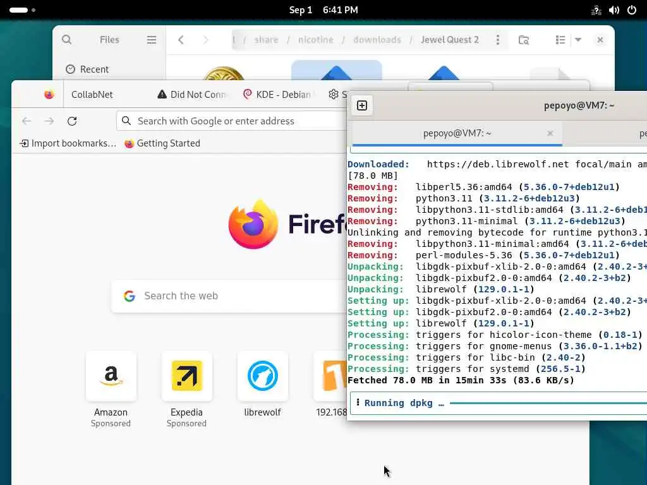Open Import bookmarks from the bookmarks bar
The height and width of the screenshot is (485, 647).
coord(68,143)
